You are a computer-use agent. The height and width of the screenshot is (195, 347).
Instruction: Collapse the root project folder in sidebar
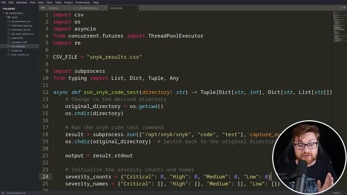pos(4,13)
